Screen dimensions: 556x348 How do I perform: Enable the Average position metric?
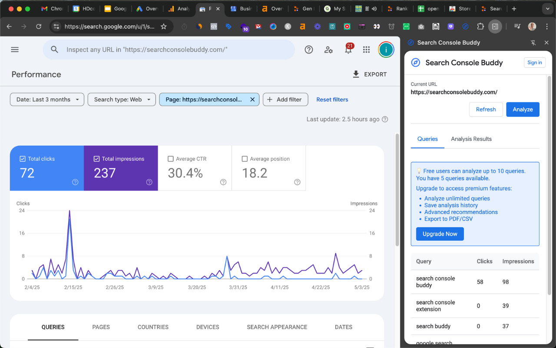tap(244, 159)
